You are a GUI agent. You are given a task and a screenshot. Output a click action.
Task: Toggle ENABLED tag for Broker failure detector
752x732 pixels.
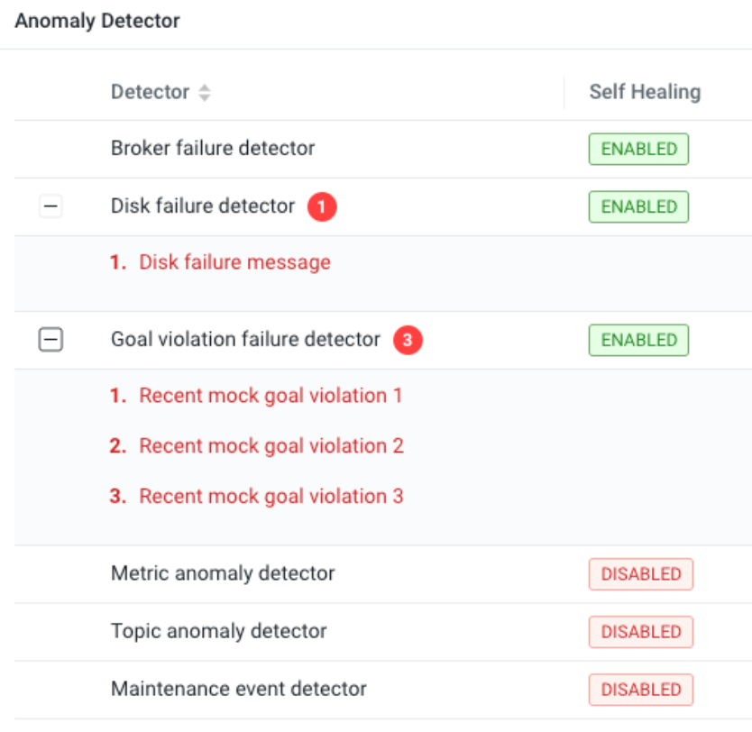[638, 149]
